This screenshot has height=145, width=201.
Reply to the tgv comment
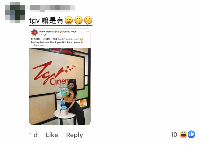[74, 135]
